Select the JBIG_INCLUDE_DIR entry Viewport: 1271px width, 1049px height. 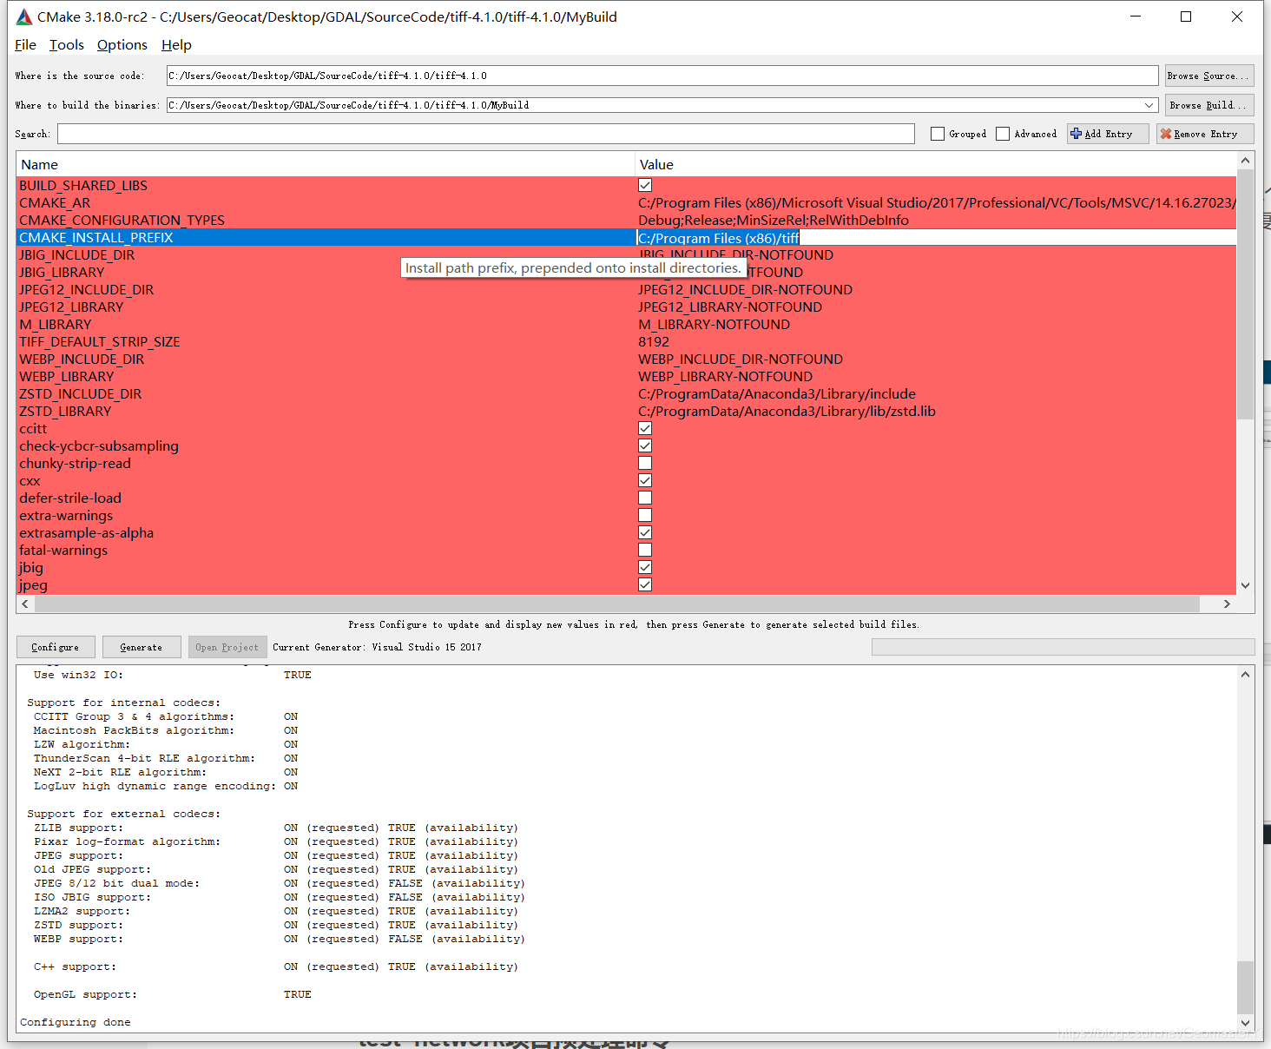pos(77,255)
